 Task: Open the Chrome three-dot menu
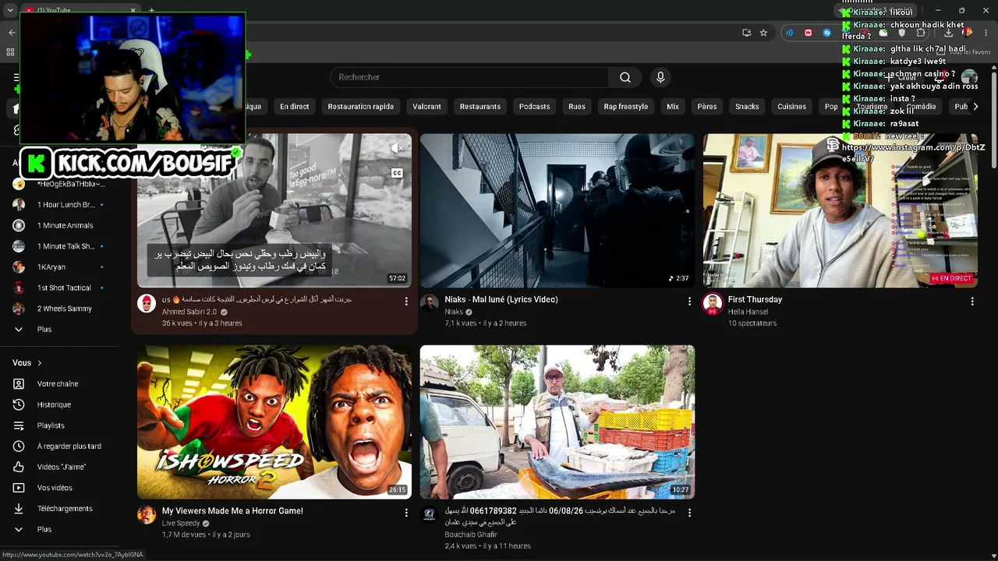click(x=987, y=33)
